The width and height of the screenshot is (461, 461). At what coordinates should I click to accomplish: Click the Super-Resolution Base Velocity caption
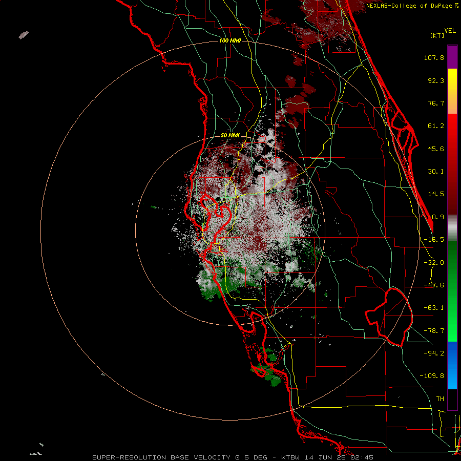pos(233,457)
